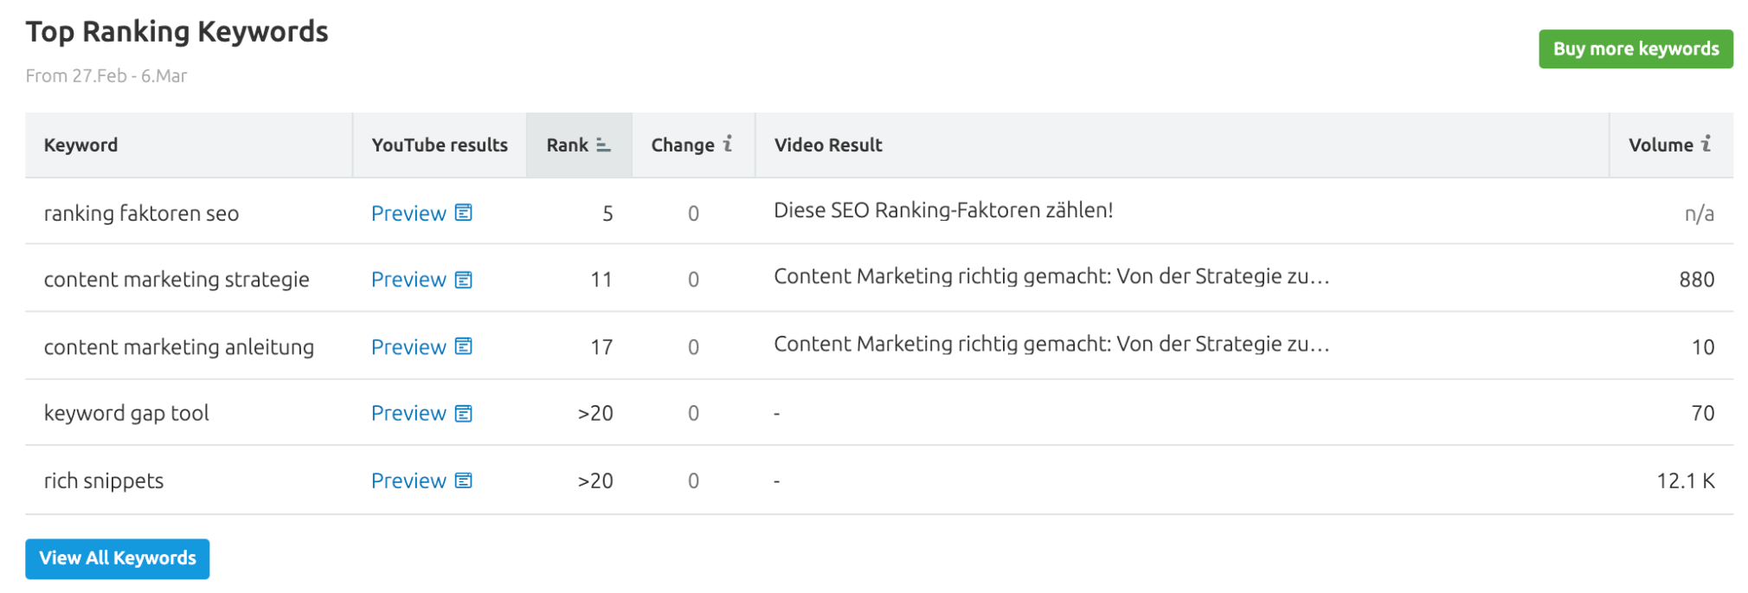The height and width of the screenshot is (593, 1748).
Task: Click preview icon in content marketing anleitung row
Action: coord(464,347)
